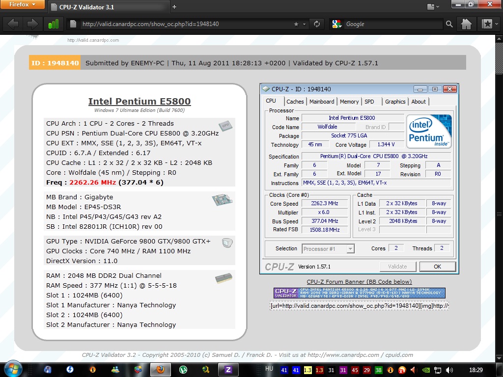Switch to the Memory tab in CPU-Z
The image size is (503, 377).
coord(349,102)
